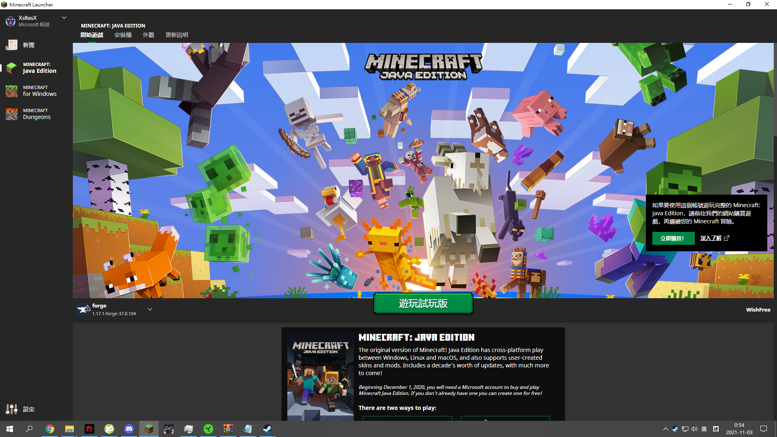Open the 更新說明 tab
Viewport: 777px width, 437px height.
[176, 35]
